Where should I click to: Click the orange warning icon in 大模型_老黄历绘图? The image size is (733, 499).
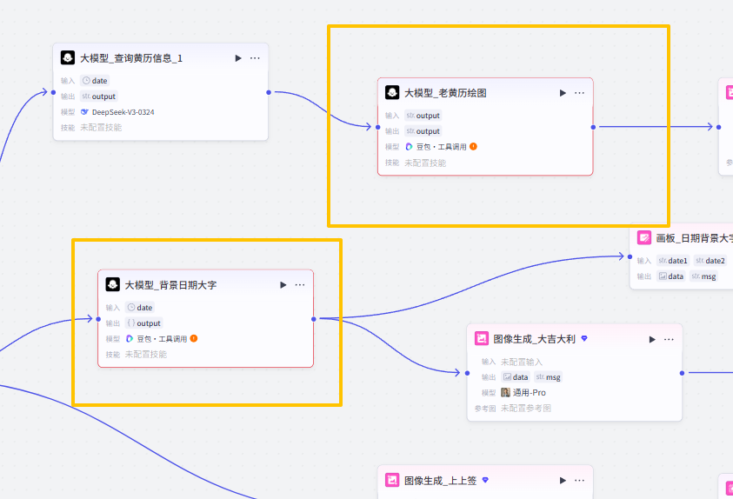473,147
